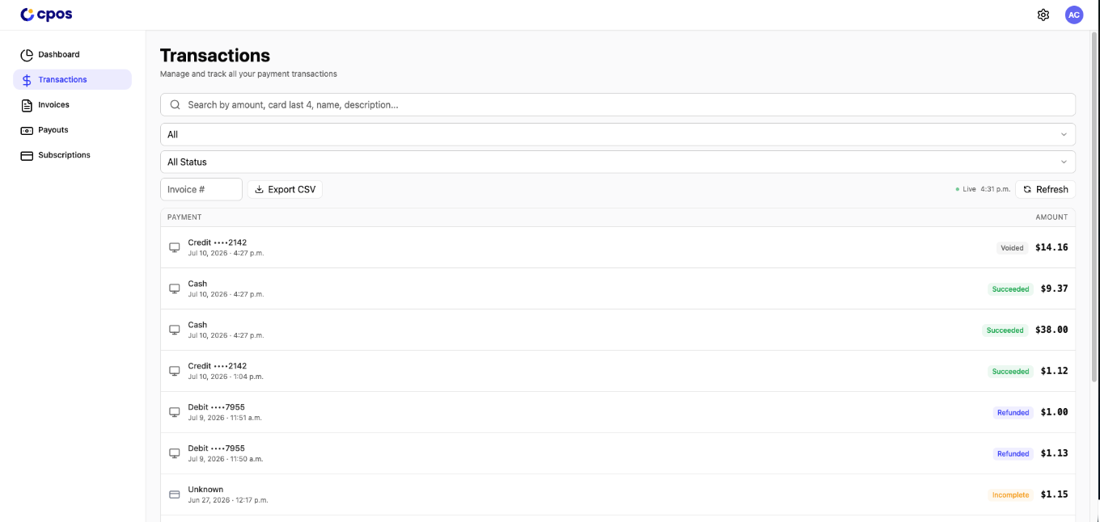Viewport: 1100px width, 522px height.
Task: Open the All payment type dropdown
Action: (x=618, y=134)
